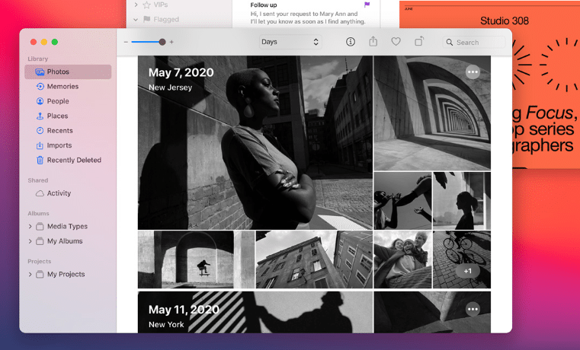The image size is (580, 350).
Task: Expand the Media Types group
Action: pyautogui.click(x=30, y=227)
